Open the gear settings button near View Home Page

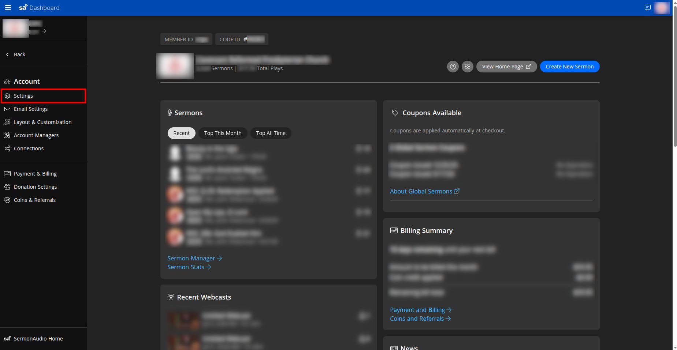pos(468,67)
